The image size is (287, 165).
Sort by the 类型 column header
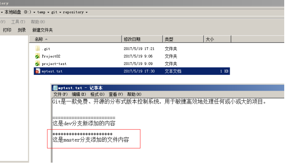click(183, 39)
